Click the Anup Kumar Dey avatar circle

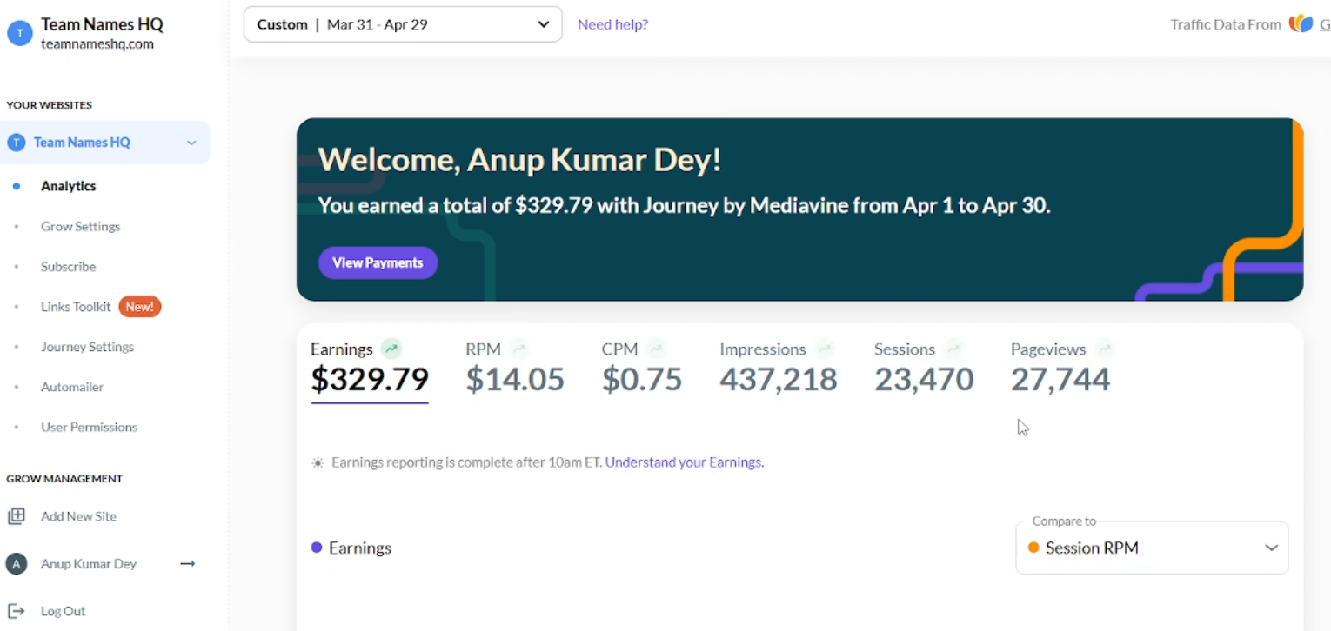17,564
